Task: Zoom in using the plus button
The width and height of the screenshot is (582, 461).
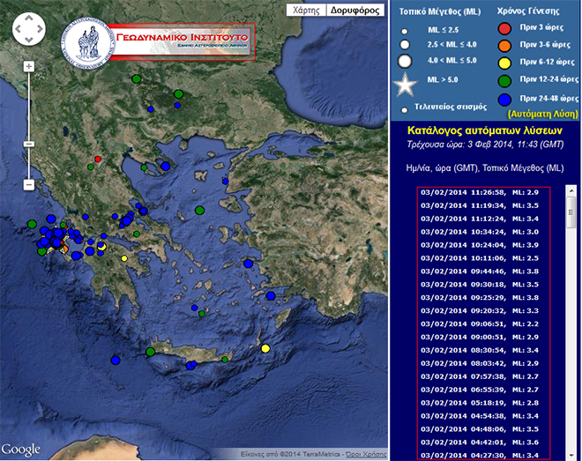Action: 29,66
